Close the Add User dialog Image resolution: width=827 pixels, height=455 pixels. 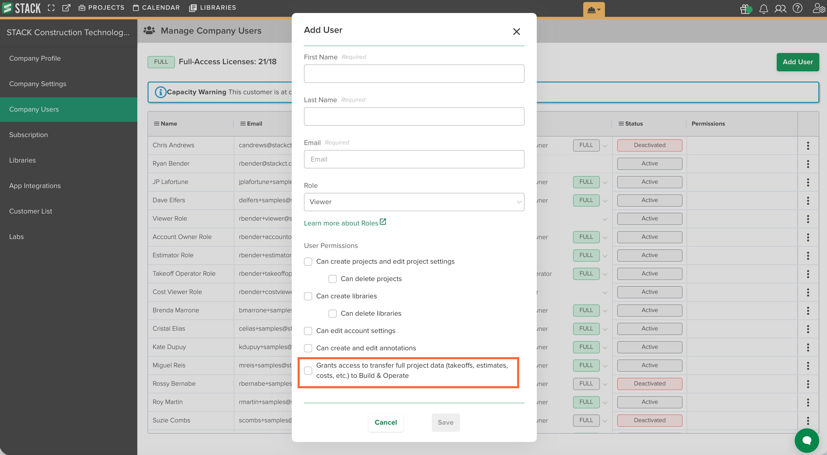516,31
